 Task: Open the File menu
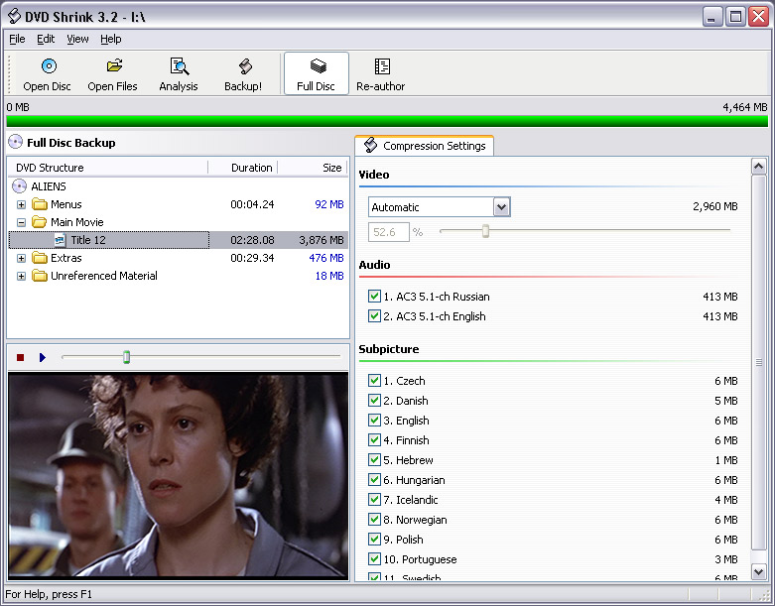(x=17, y=39)
